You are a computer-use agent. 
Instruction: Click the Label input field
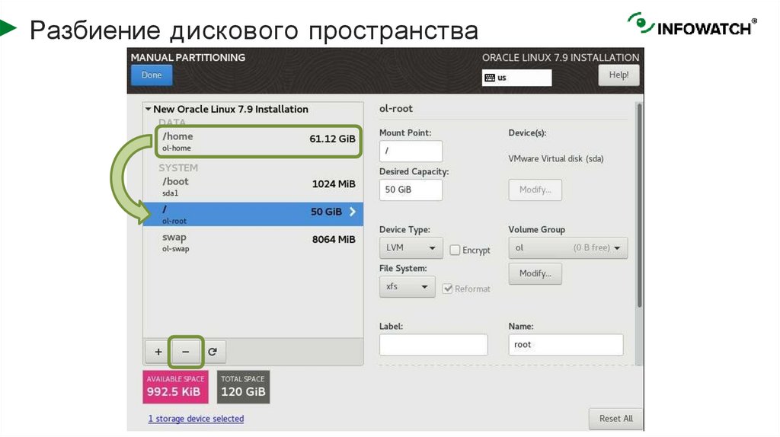tap(433, 345)
